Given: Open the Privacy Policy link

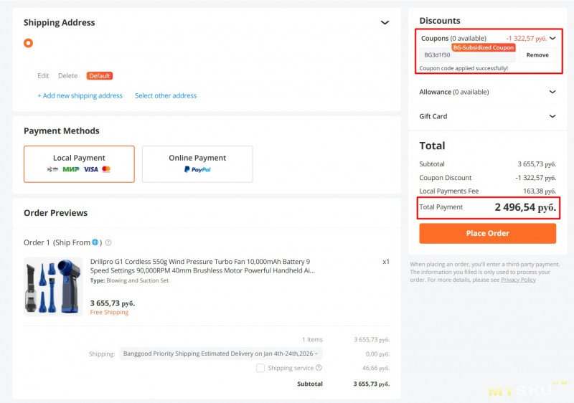Looking at the screenshot, I should pyautogui.click(x=518, y=280).
